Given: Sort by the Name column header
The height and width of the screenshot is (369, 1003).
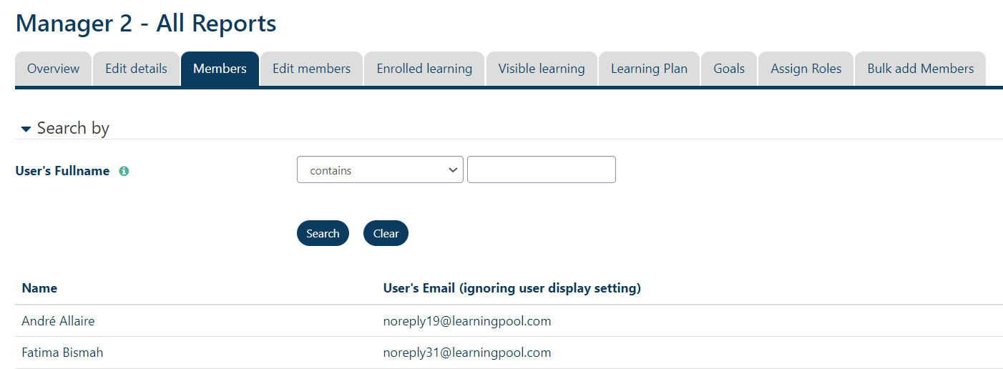Looking at the screenshot, I should tap(39, 288).
